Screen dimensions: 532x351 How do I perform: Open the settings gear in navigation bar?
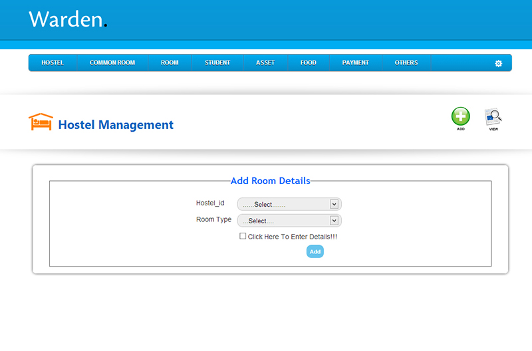[498, 63]
